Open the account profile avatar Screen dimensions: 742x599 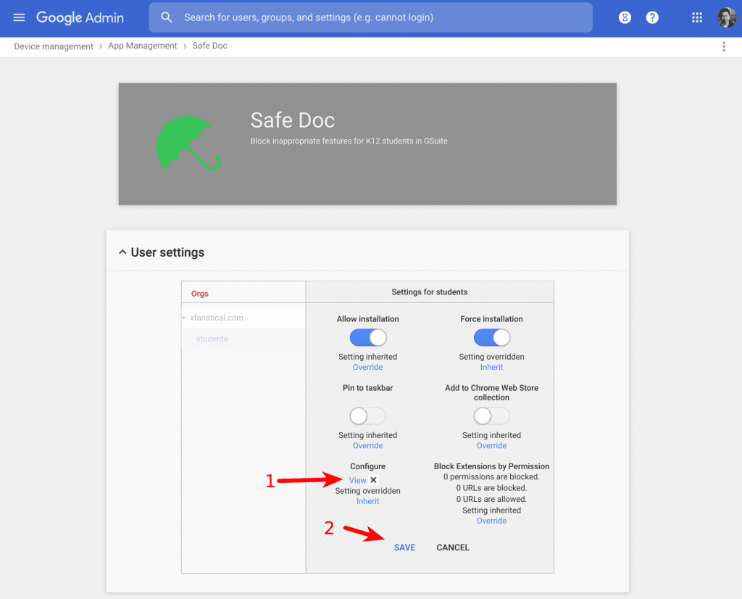point(726,17)
